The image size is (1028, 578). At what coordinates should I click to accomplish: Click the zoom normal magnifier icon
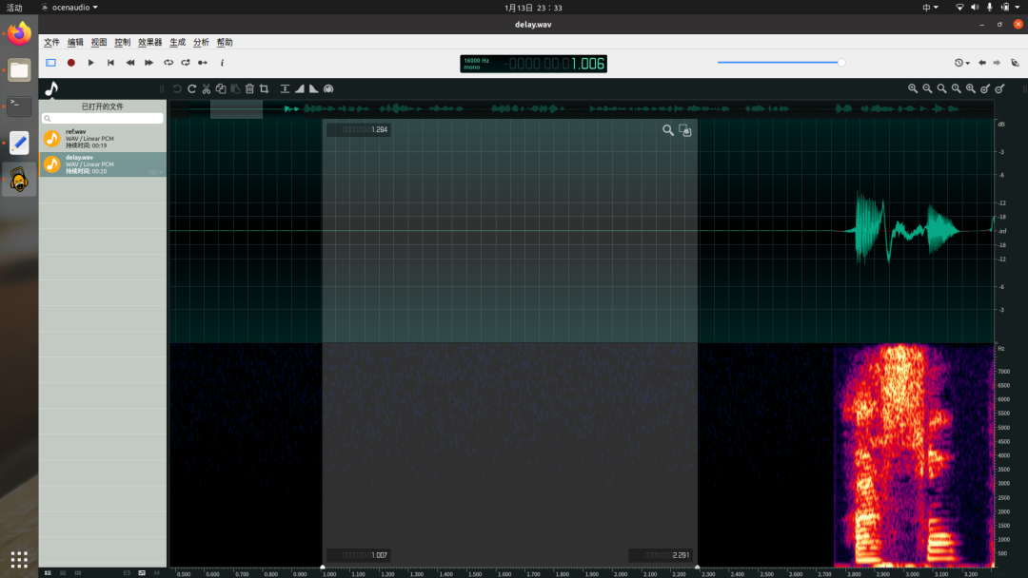pyautogui.click(x=956, y=88)
